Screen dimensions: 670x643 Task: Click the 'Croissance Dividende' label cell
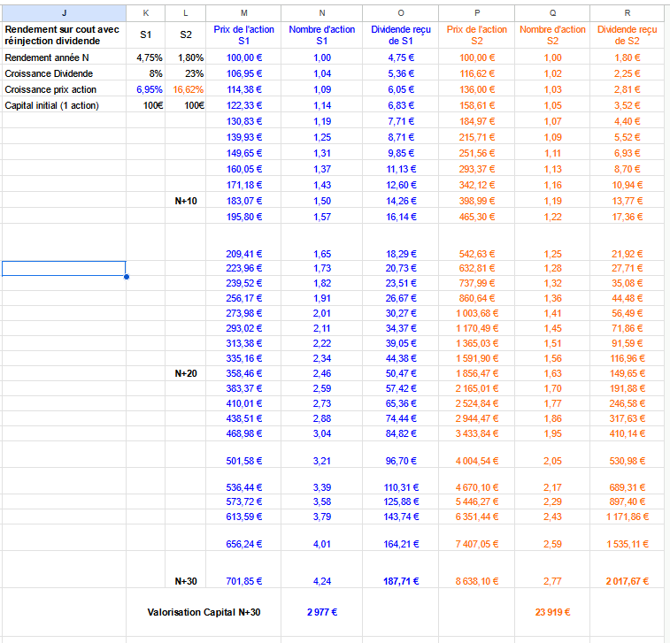coord(64,73)
